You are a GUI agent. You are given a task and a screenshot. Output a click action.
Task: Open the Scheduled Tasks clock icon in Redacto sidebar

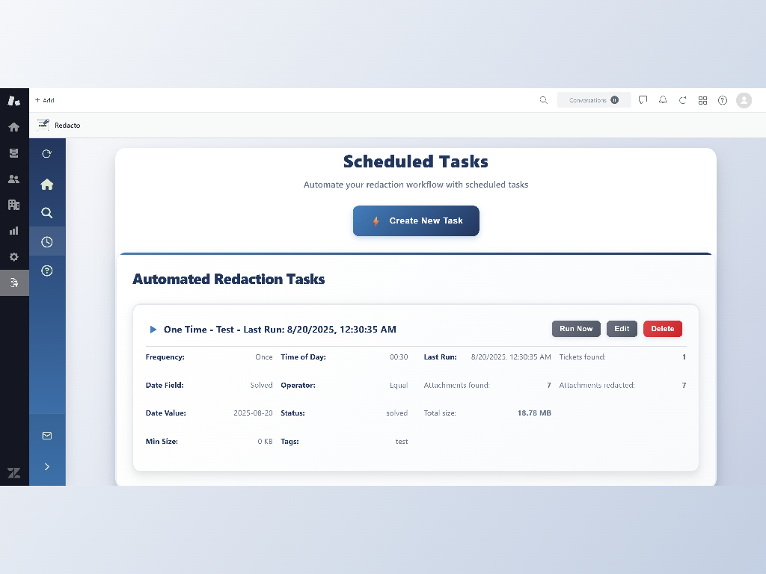click(47, 241)
